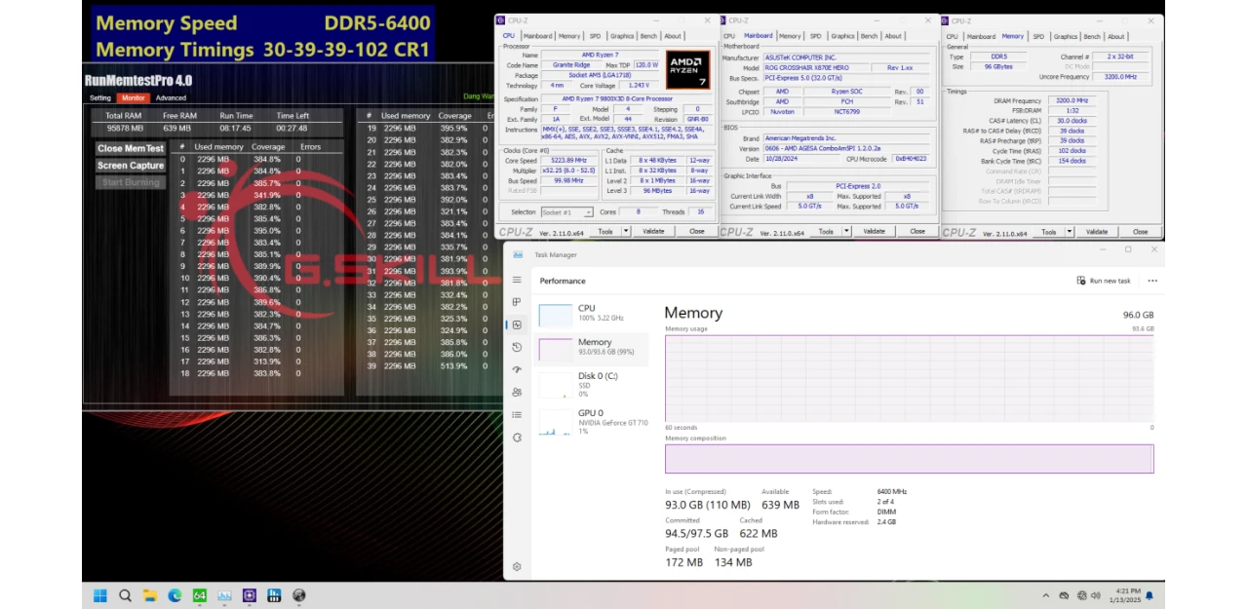The height and width of the screenshot is (609, 1248).
Task: Click Close button in CPU-Z Memory window
Action: pos(1140,232)
